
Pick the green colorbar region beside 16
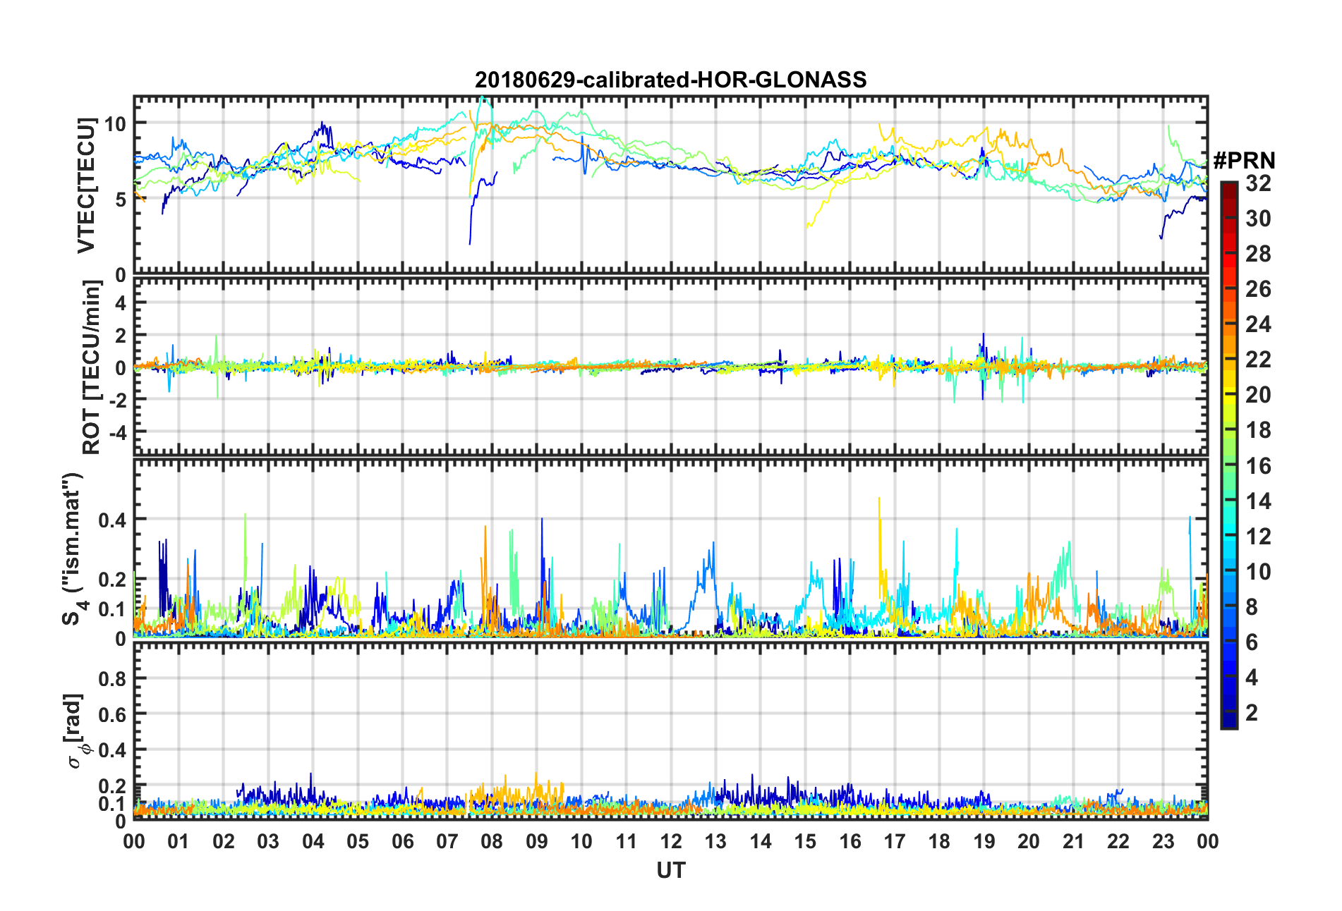(1229, 465)
